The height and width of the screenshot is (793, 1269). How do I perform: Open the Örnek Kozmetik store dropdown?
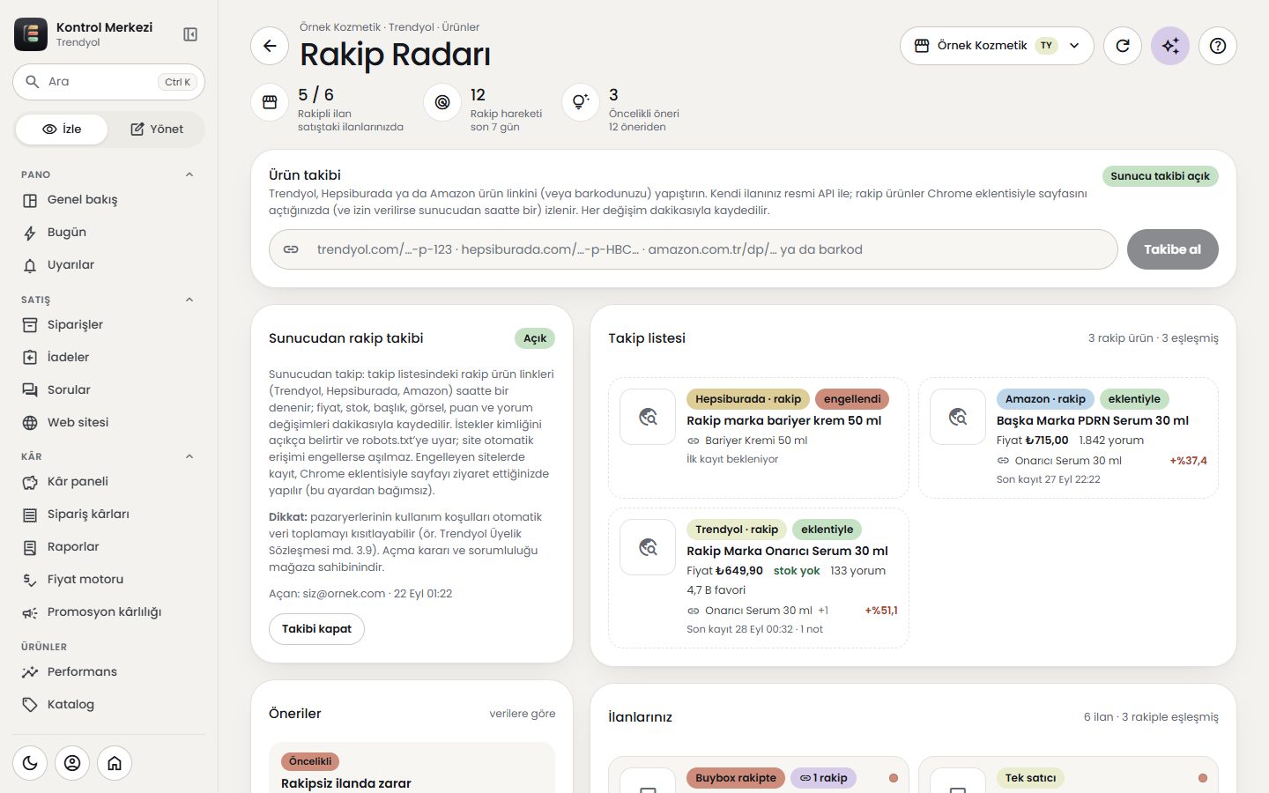point(997,46)
